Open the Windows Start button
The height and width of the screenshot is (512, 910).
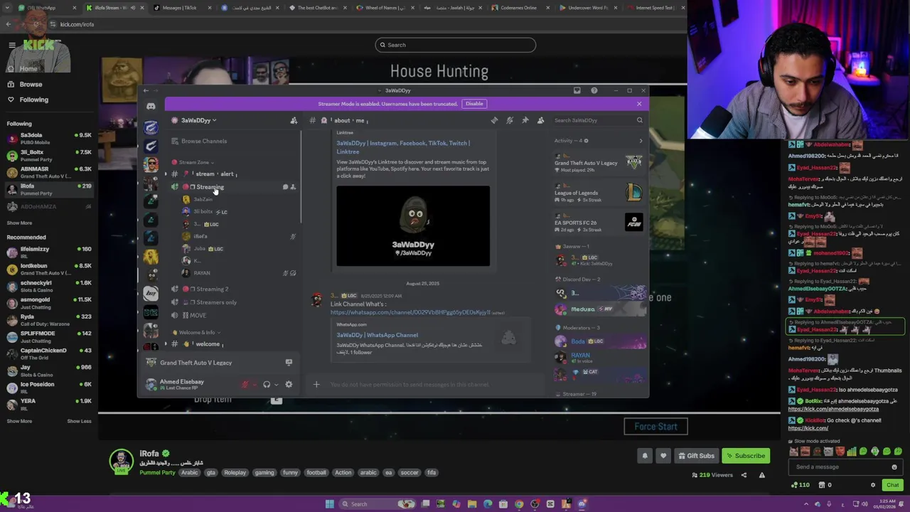pos(329,504)
